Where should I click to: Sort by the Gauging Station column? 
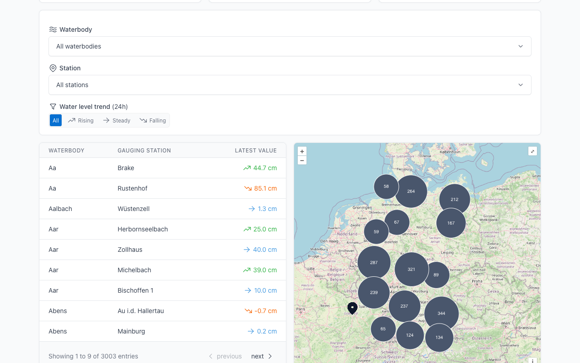144,151
